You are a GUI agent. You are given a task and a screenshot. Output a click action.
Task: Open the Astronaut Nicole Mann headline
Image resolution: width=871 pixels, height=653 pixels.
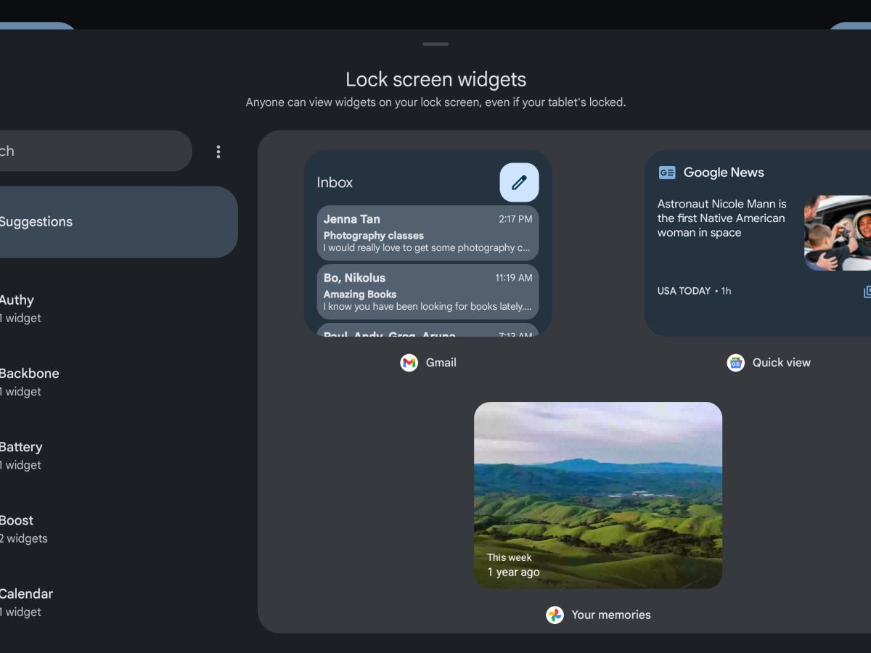click(722, 218)
